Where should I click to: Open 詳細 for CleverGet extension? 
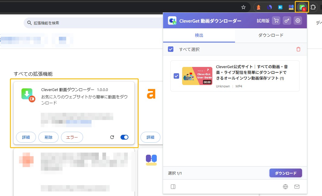click(26, 137)
